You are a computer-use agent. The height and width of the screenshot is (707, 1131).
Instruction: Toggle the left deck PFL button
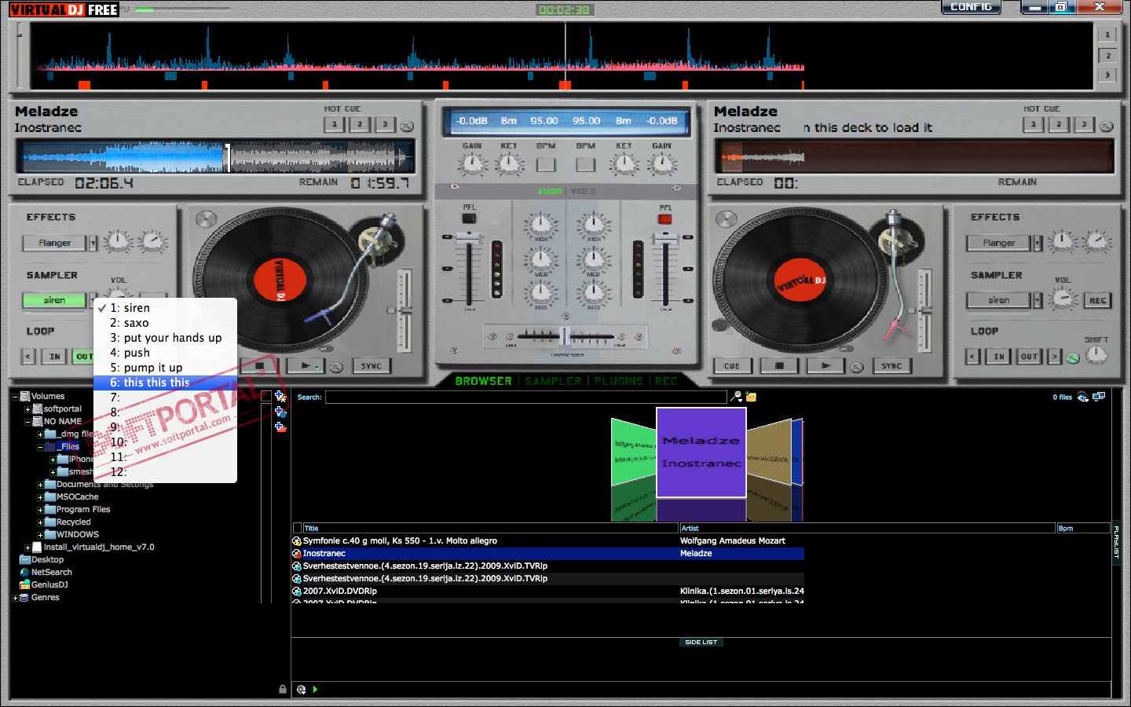tap(469, 219)
